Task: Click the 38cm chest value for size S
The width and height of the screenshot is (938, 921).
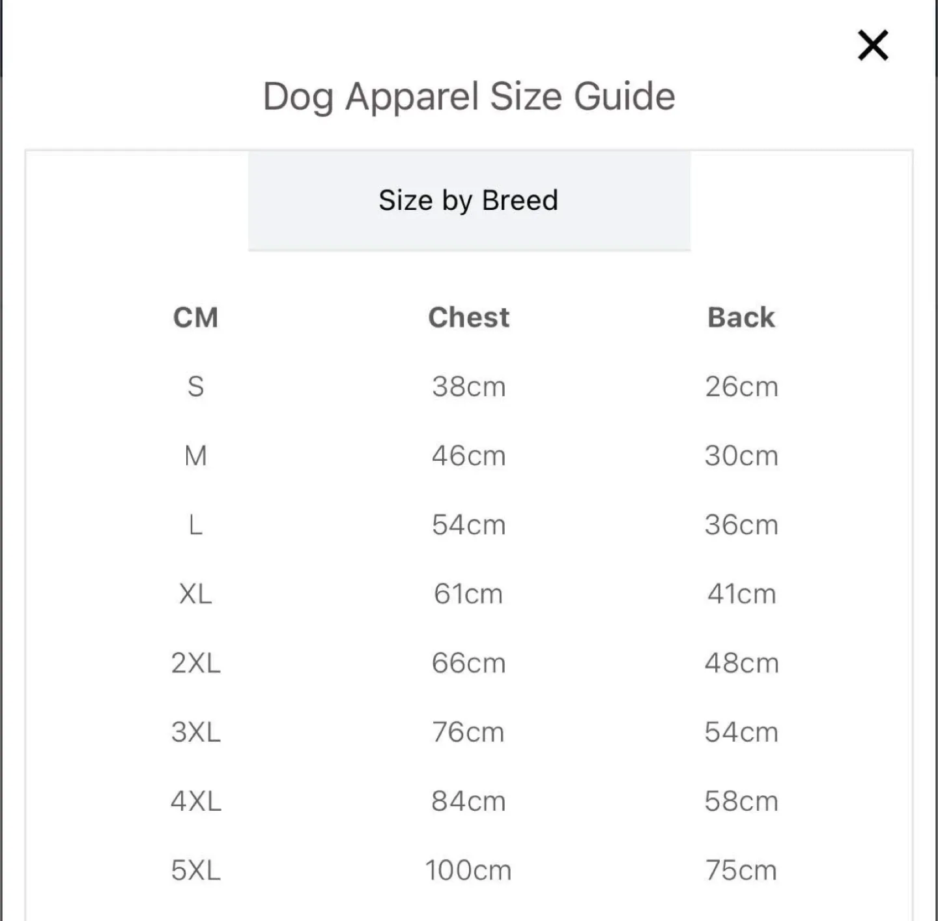Action: click(x=468, y=387)
